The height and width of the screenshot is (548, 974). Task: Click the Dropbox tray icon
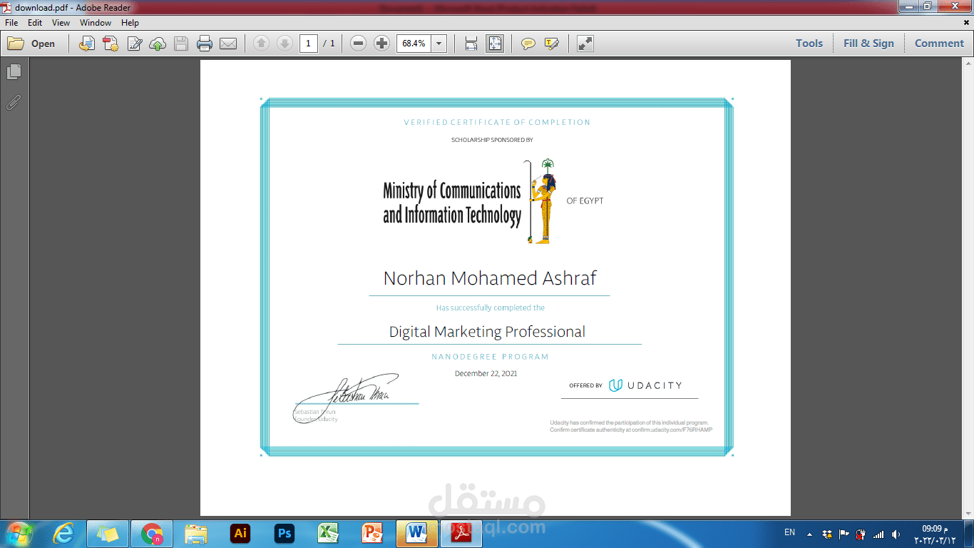point(827,534)
